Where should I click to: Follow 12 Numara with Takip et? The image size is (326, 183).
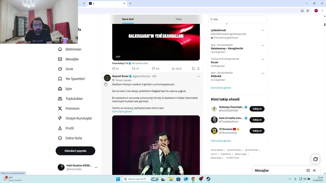(257, 131)
